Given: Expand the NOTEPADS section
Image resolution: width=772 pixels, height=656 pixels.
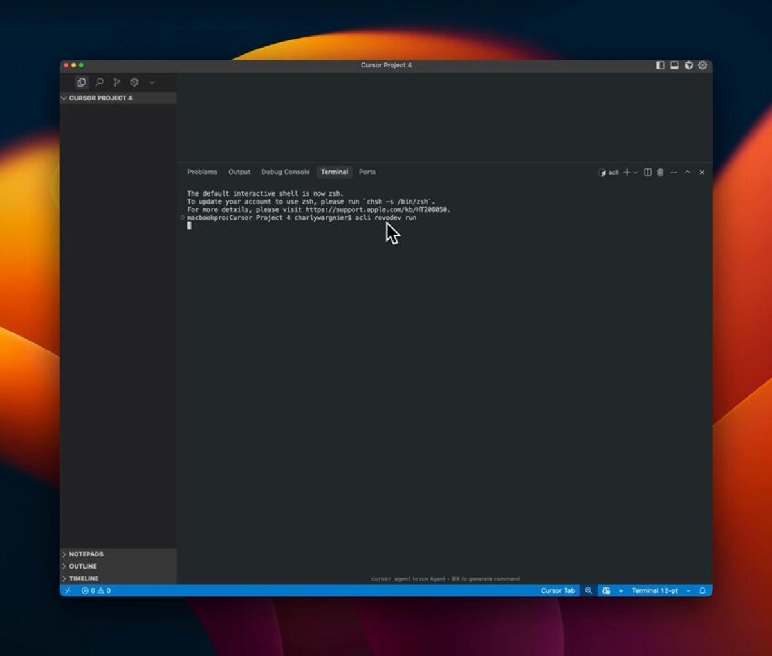Looking at the screenshot, I should pyautogui.click(x=86, y=554).
